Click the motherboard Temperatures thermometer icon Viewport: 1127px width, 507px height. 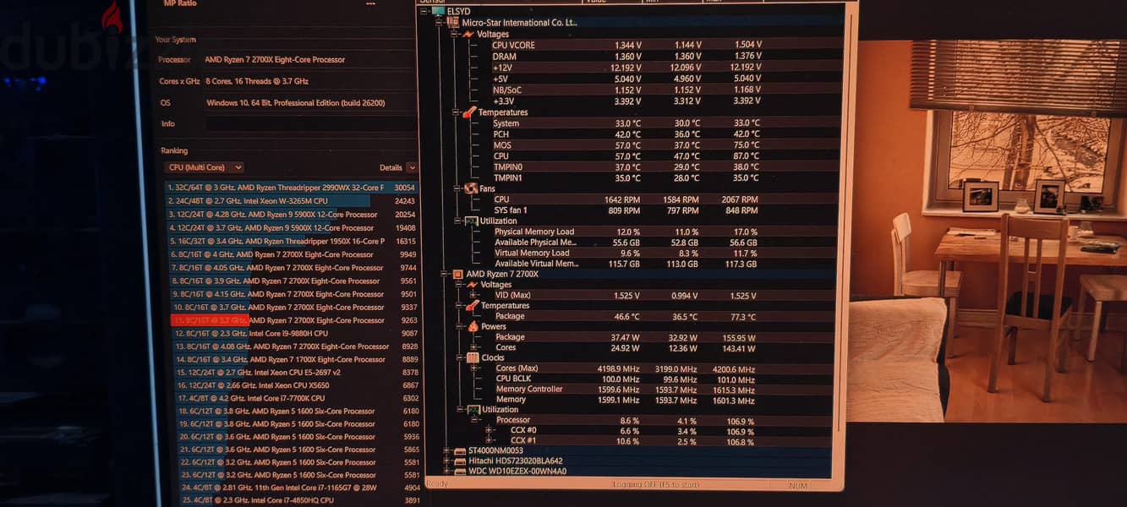469,112
